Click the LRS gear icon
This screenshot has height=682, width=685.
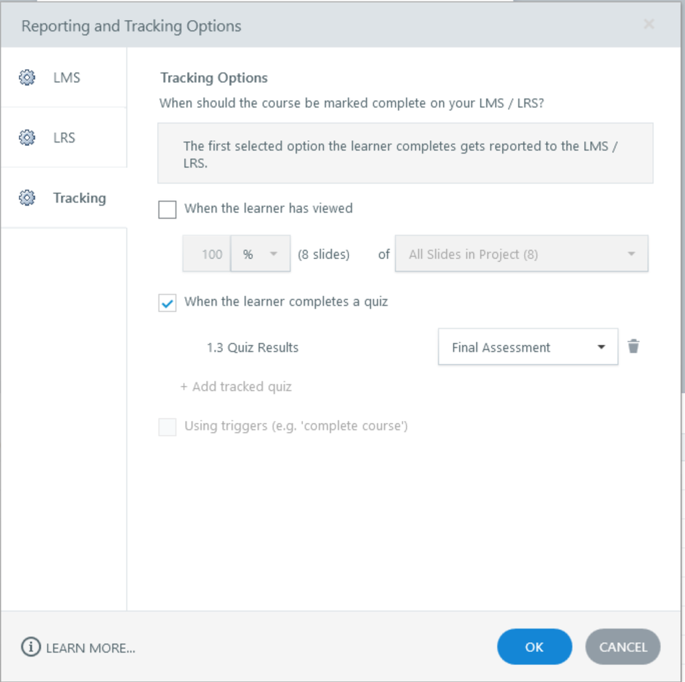[x=27, y=138]
